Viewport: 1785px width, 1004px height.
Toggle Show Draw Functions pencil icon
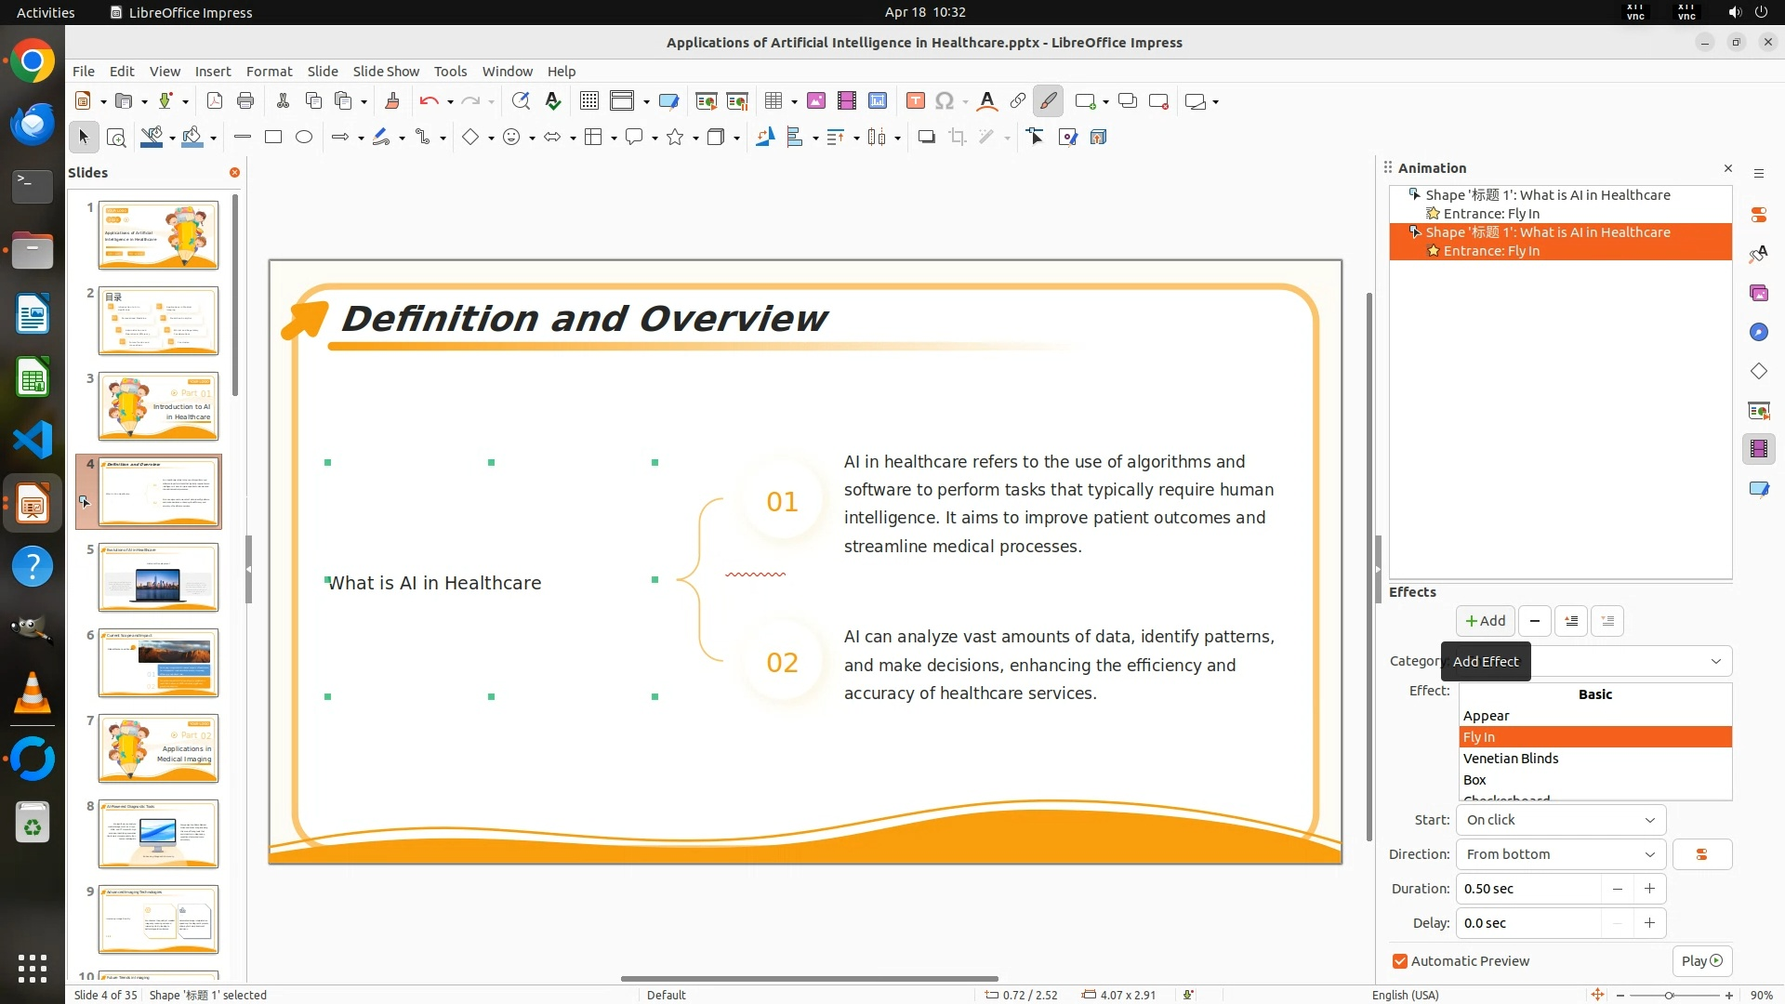[x=1048, y=101]
